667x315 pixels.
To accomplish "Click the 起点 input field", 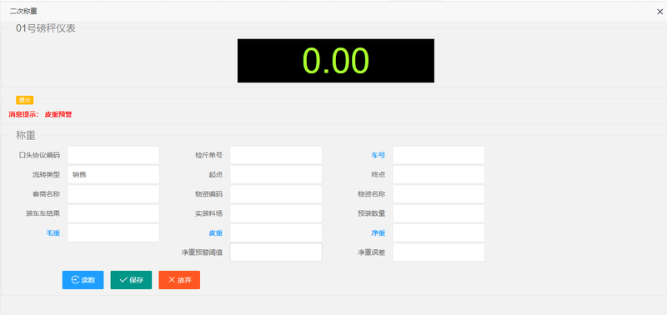I will tap(276, 174).
